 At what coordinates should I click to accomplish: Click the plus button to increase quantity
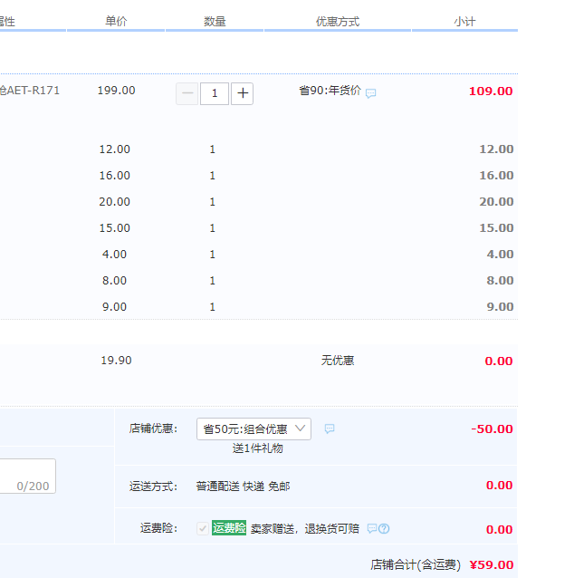coord(242,93)
